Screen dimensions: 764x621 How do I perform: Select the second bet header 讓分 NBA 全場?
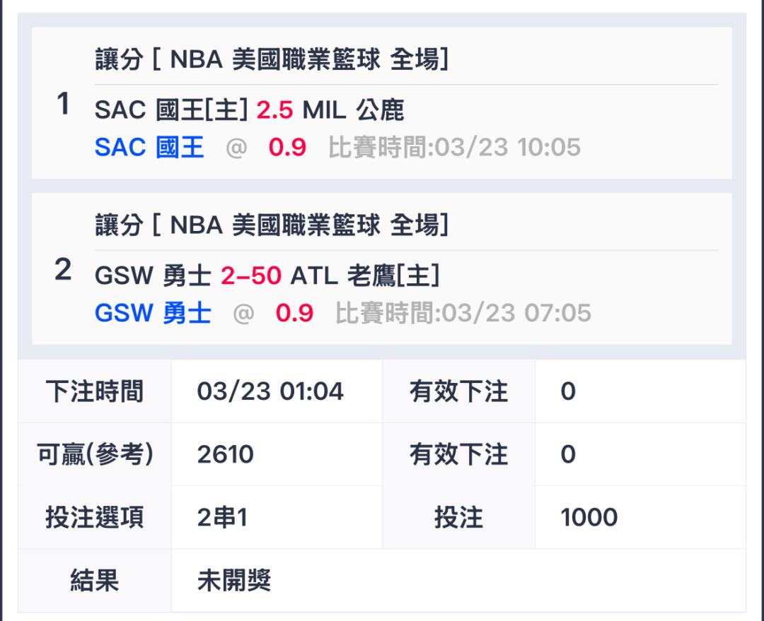tap(272, 225)
